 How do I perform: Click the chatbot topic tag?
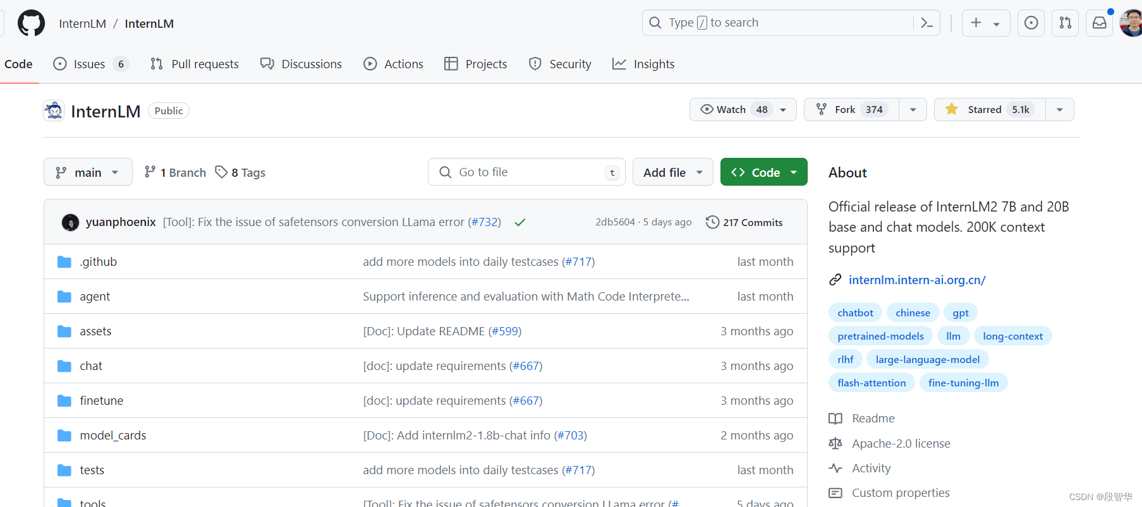coord(855,313)
